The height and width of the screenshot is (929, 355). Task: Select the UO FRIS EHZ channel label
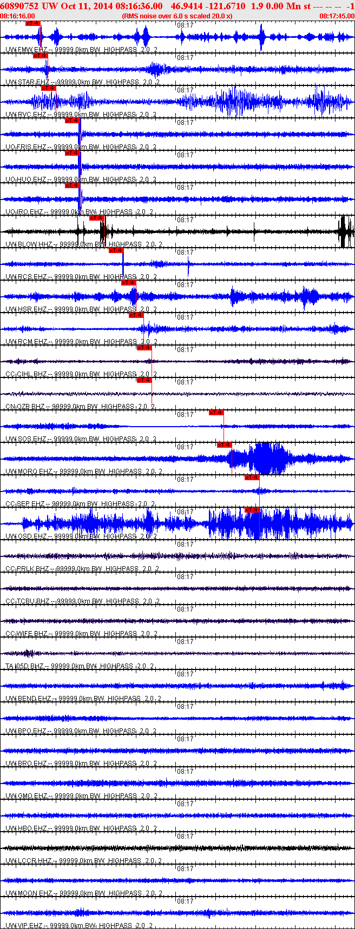click(26, 147)
